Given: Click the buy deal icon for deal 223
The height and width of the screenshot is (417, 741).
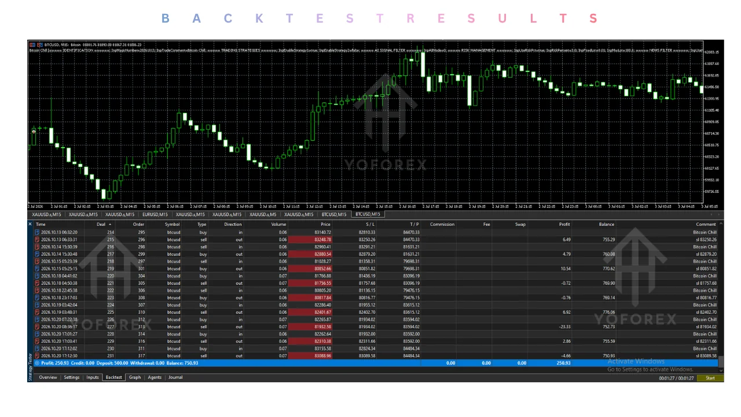Looking at the screenshot, I should pos(38,298).
